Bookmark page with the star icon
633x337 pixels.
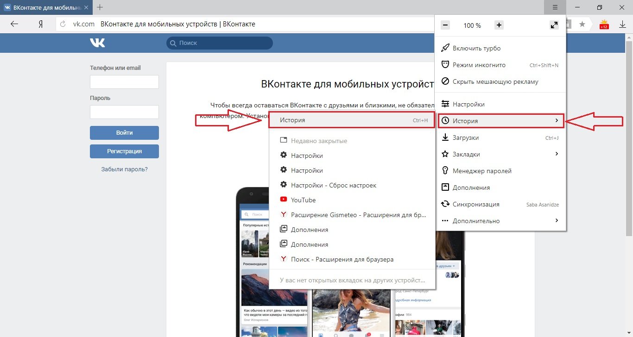pyautogui.click(x=582, y=24)
